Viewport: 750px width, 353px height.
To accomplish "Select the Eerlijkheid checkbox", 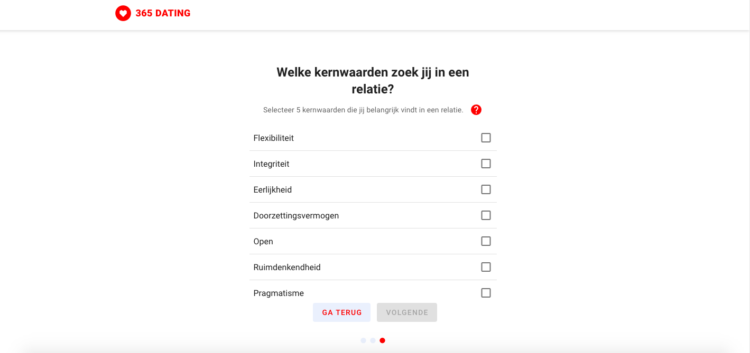I will pos(486,189).
